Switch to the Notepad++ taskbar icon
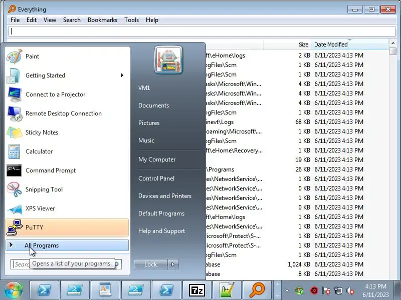 point(227,290)
